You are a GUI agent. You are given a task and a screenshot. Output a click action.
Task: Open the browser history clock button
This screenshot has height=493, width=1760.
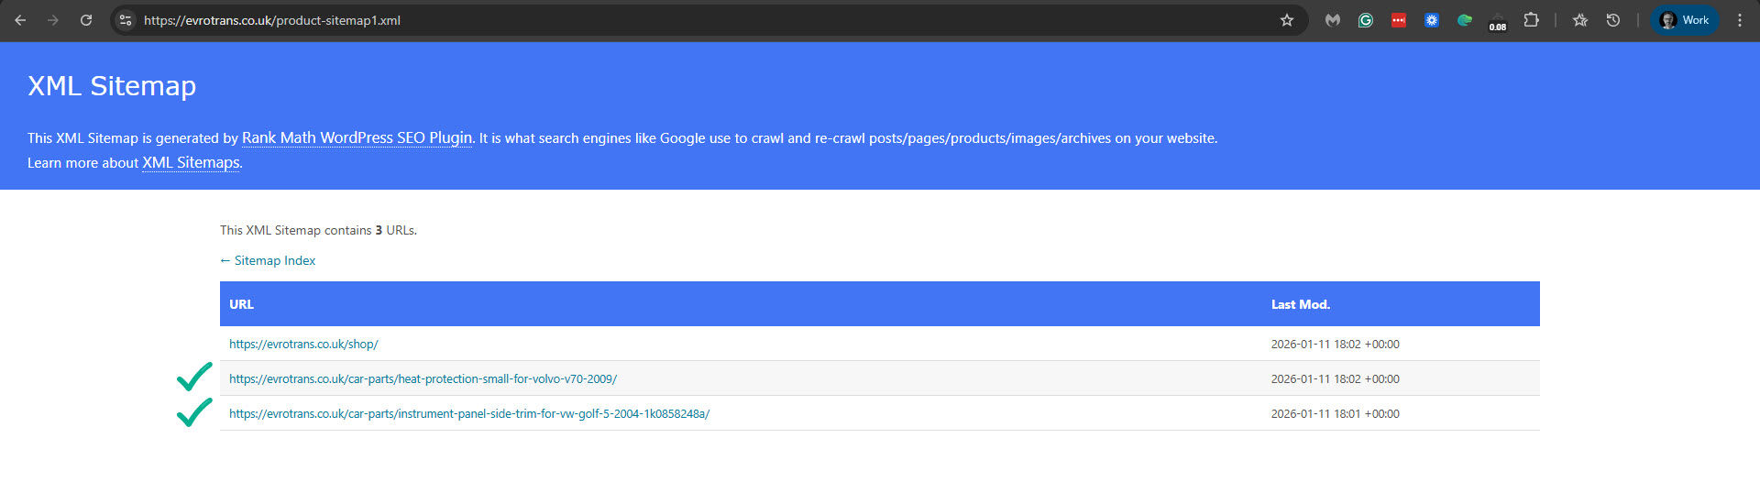(x=1613, y=20)
